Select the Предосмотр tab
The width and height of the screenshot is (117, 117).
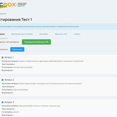coord(17,49)
